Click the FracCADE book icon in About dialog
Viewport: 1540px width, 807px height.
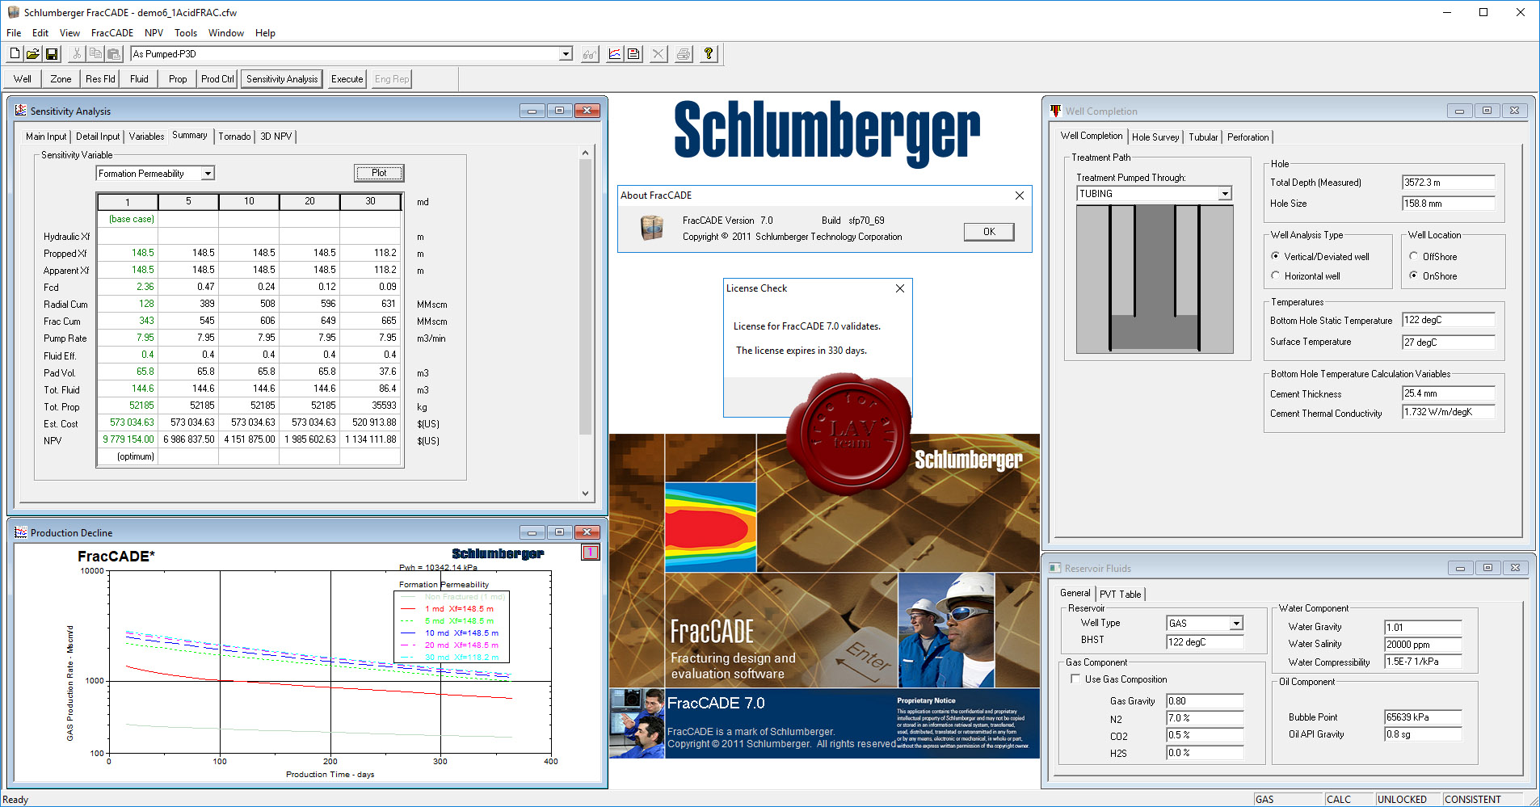tap(652, 228)
